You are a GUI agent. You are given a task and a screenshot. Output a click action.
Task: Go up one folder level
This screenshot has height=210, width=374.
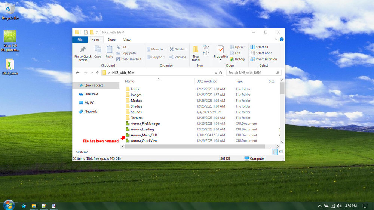[98, 73]
